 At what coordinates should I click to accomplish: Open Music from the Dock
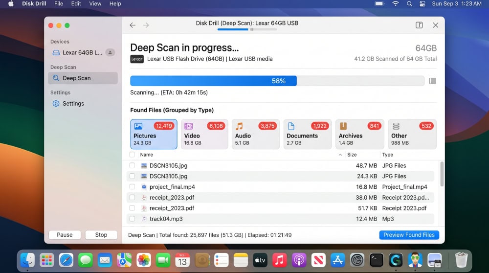pyautogui.click(x=279, y=260)
